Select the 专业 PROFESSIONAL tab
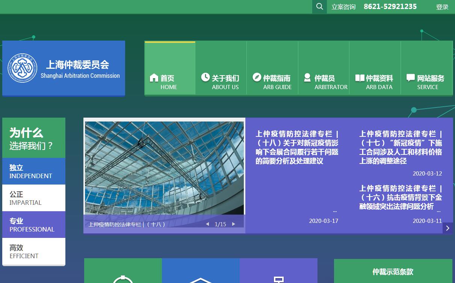The image size is (455, 283). tap(34, 225)
